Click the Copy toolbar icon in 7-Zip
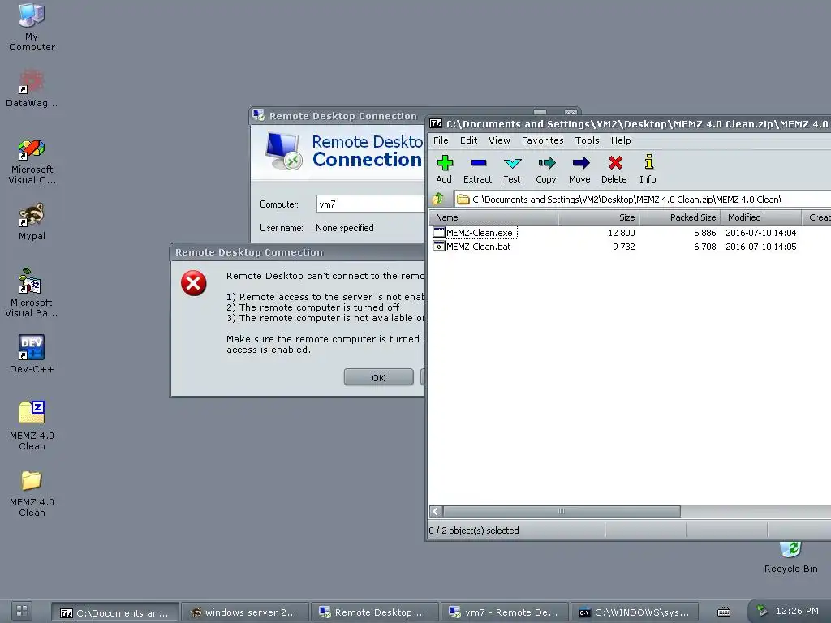This screenshot has width=831, height=623. pos(546,169)
